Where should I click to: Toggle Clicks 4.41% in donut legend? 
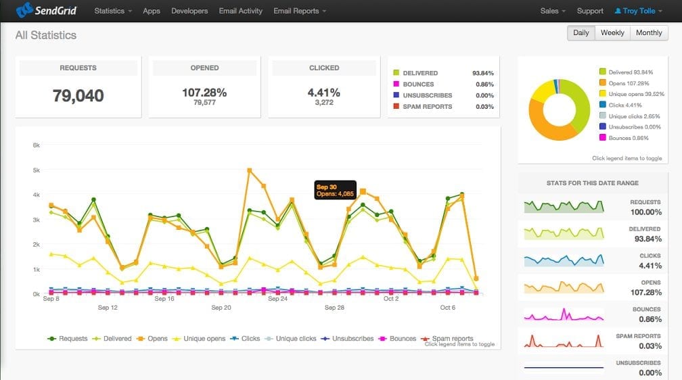point(620,105)
